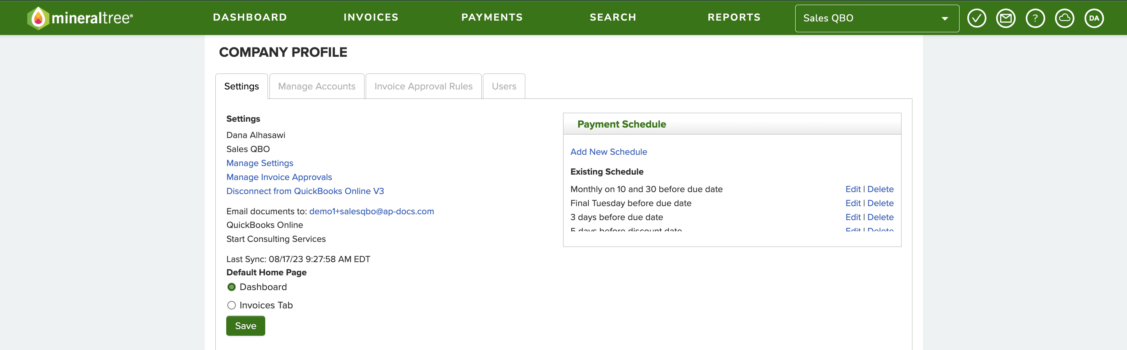Click Disconnect from QuickBooks Online V3

pyautogui.click(x=305, y=191)
